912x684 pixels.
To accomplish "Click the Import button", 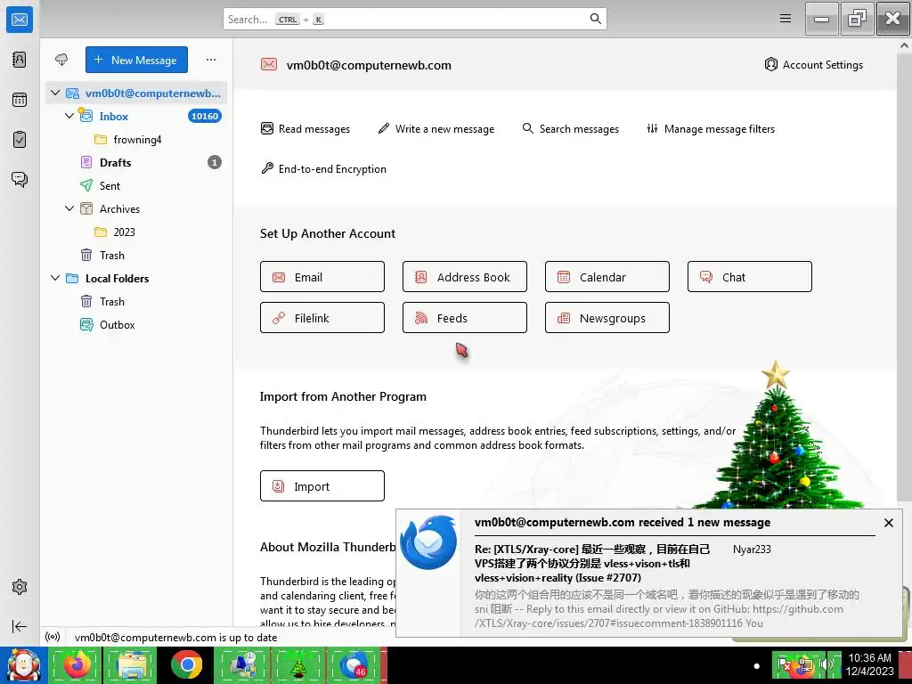I will (322, 485).
